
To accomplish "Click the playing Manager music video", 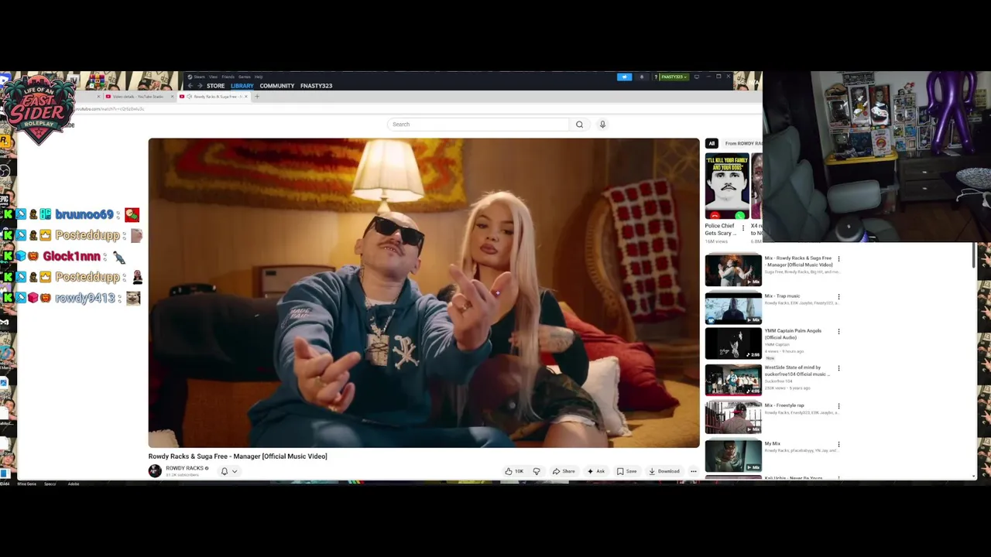I will [423, 293].
